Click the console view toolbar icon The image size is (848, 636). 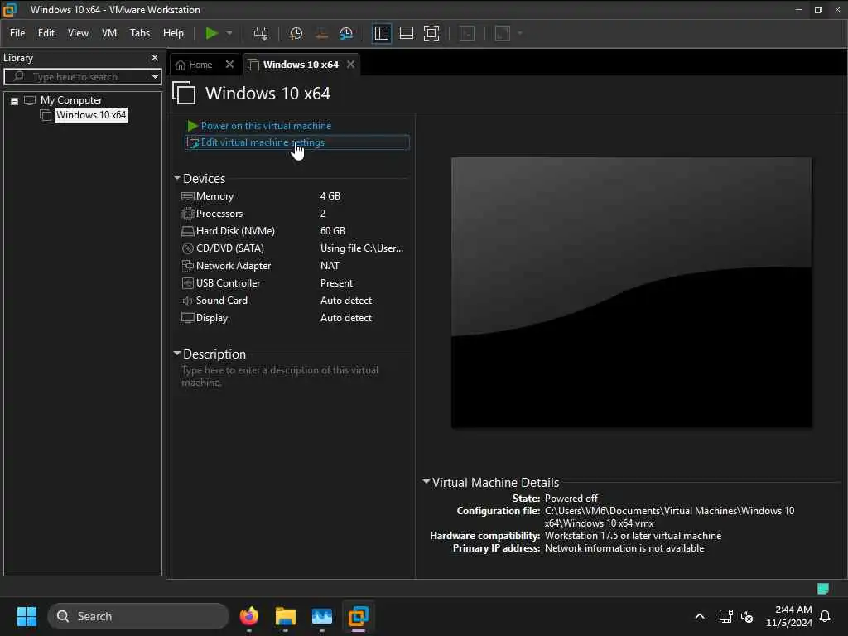[467, 33]
